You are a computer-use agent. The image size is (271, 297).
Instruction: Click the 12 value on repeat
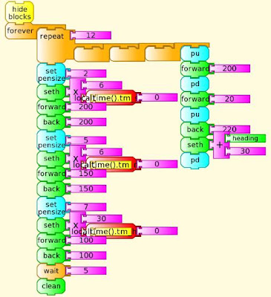[91, 36]
